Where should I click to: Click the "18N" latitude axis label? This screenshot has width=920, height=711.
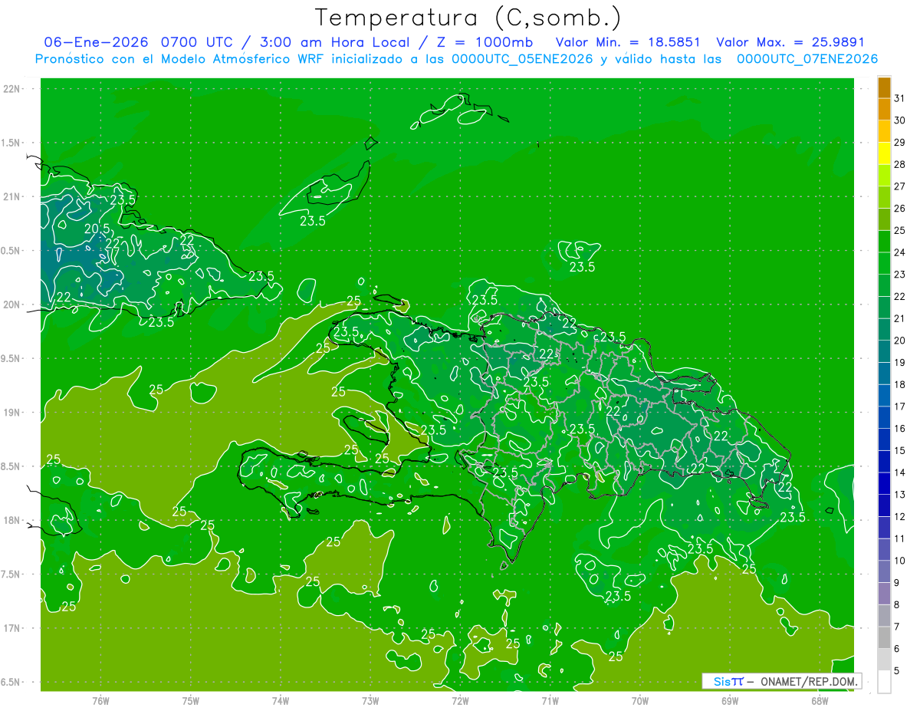(x=13, y=520)
